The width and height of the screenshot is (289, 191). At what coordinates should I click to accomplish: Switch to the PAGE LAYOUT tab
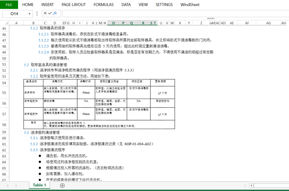[74, 5]
